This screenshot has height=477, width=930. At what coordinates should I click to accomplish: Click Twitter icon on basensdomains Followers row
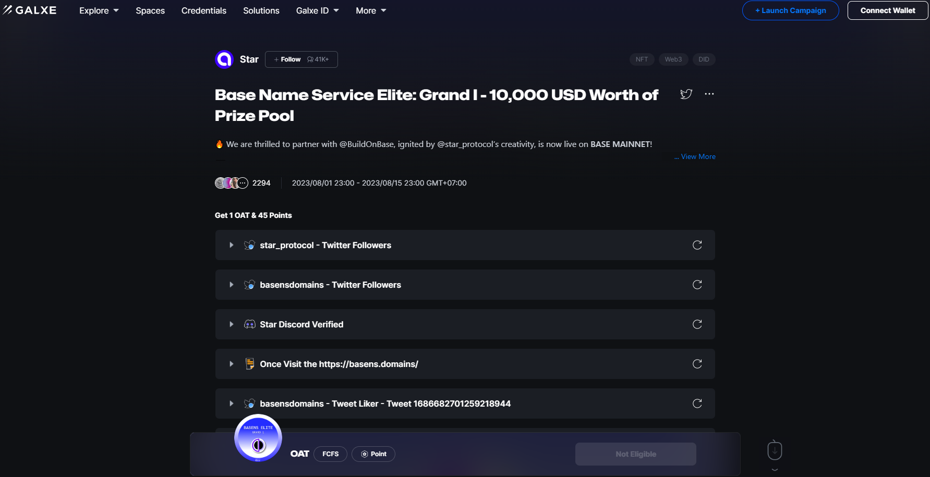tap(250, 285)
